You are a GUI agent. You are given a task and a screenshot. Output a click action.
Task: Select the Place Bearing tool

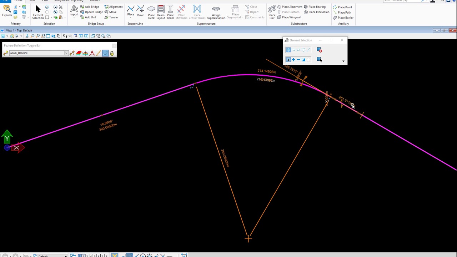click(315, 7)
